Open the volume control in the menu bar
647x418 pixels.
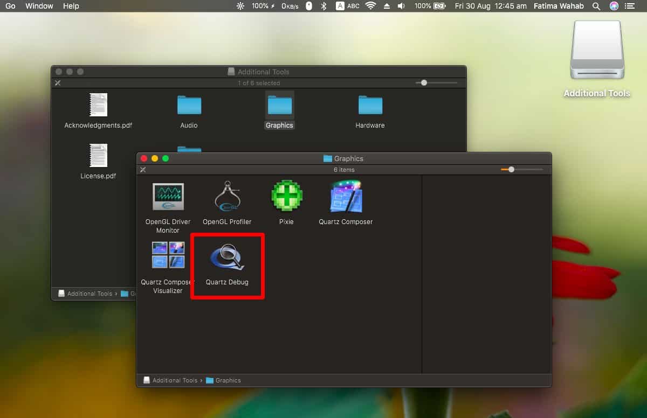click(401, 6)
